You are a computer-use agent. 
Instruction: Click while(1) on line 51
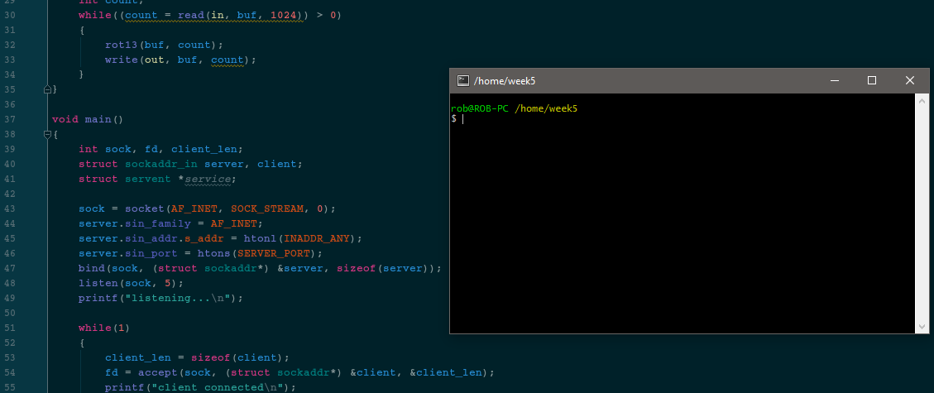point(104,328)
